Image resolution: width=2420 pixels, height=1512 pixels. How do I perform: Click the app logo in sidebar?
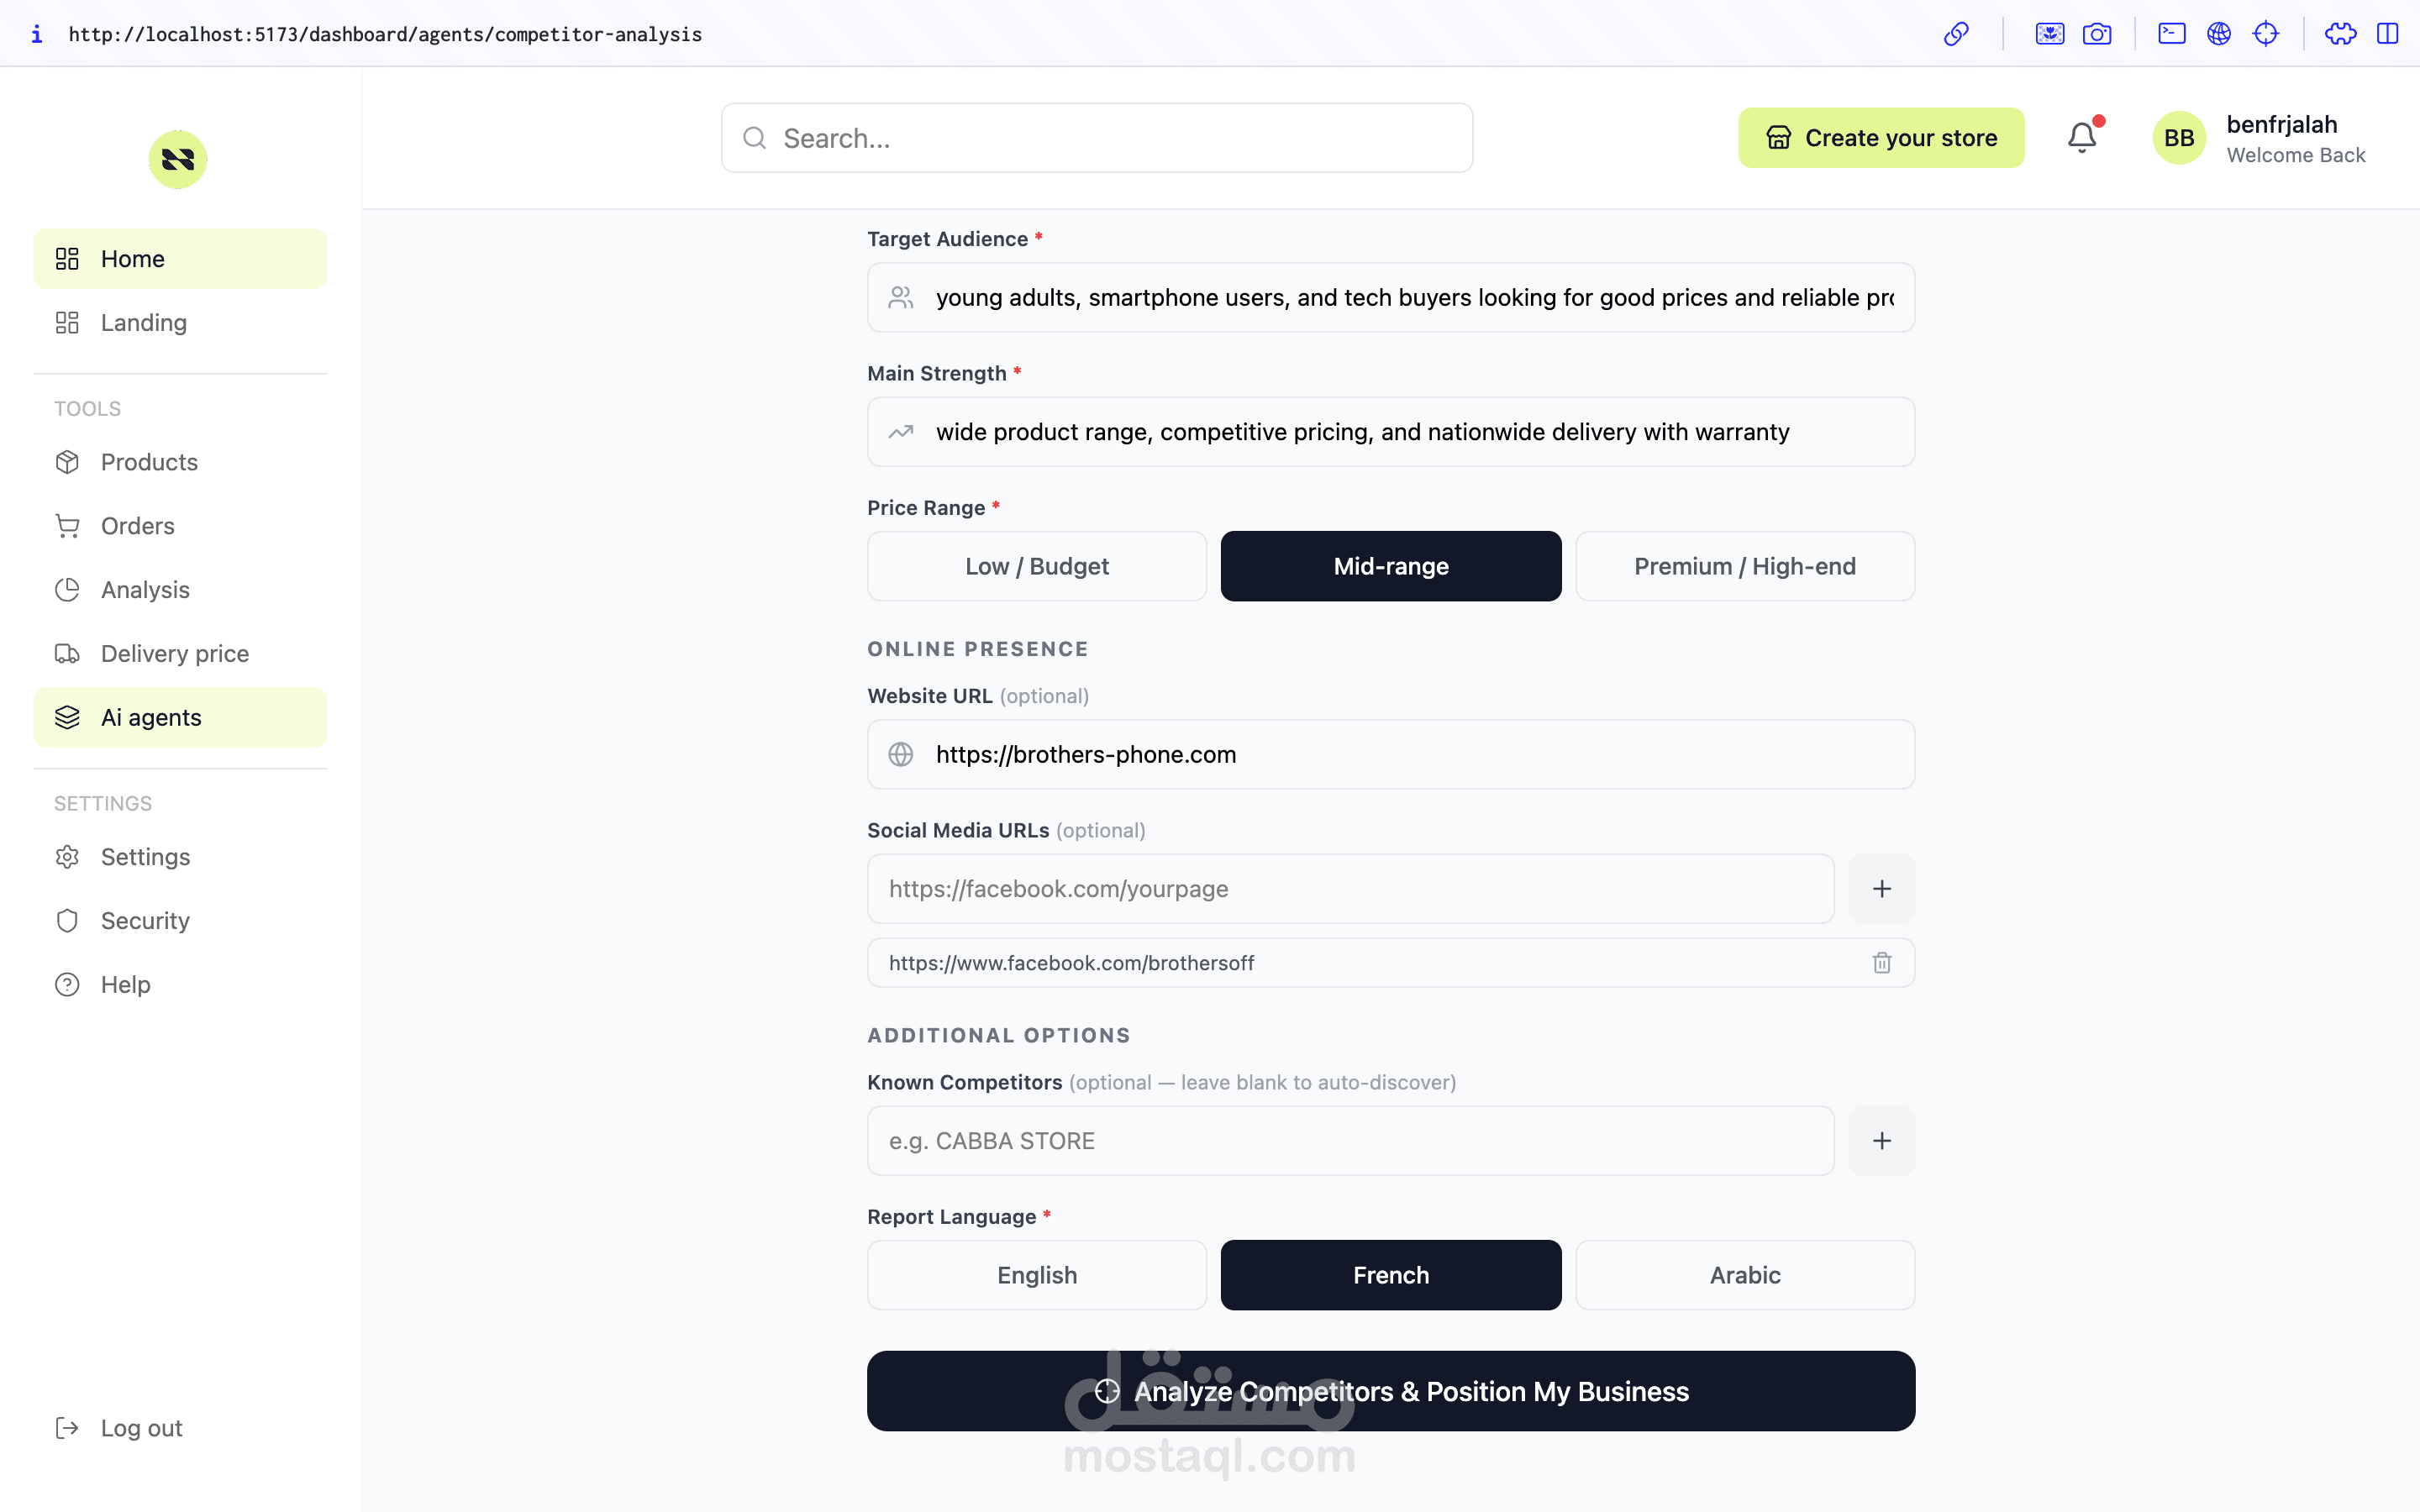(x=178, y=159)
